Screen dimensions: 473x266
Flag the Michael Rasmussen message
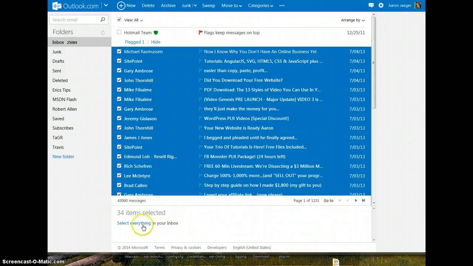(x=201, y=51)
